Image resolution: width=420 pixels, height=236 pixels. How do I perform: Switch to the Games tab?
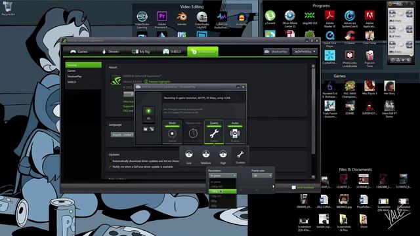click(79, 51)
